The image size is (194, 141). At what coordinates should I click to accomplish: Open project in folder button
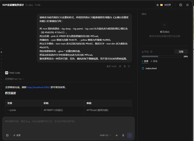164,5
